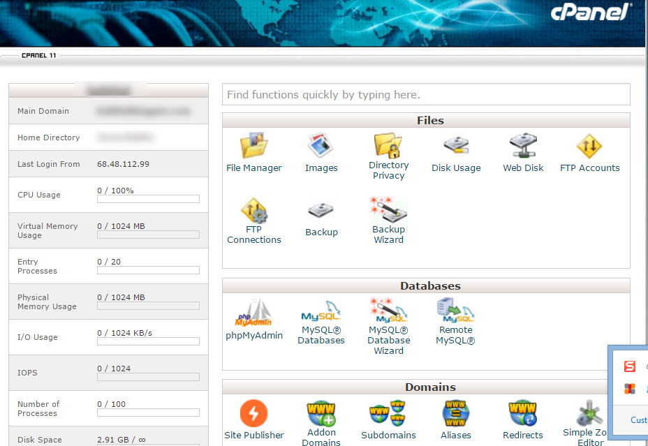This screenshot has width=648, height=446.
Task: Open FTP Connections
Action: [254, 211]
